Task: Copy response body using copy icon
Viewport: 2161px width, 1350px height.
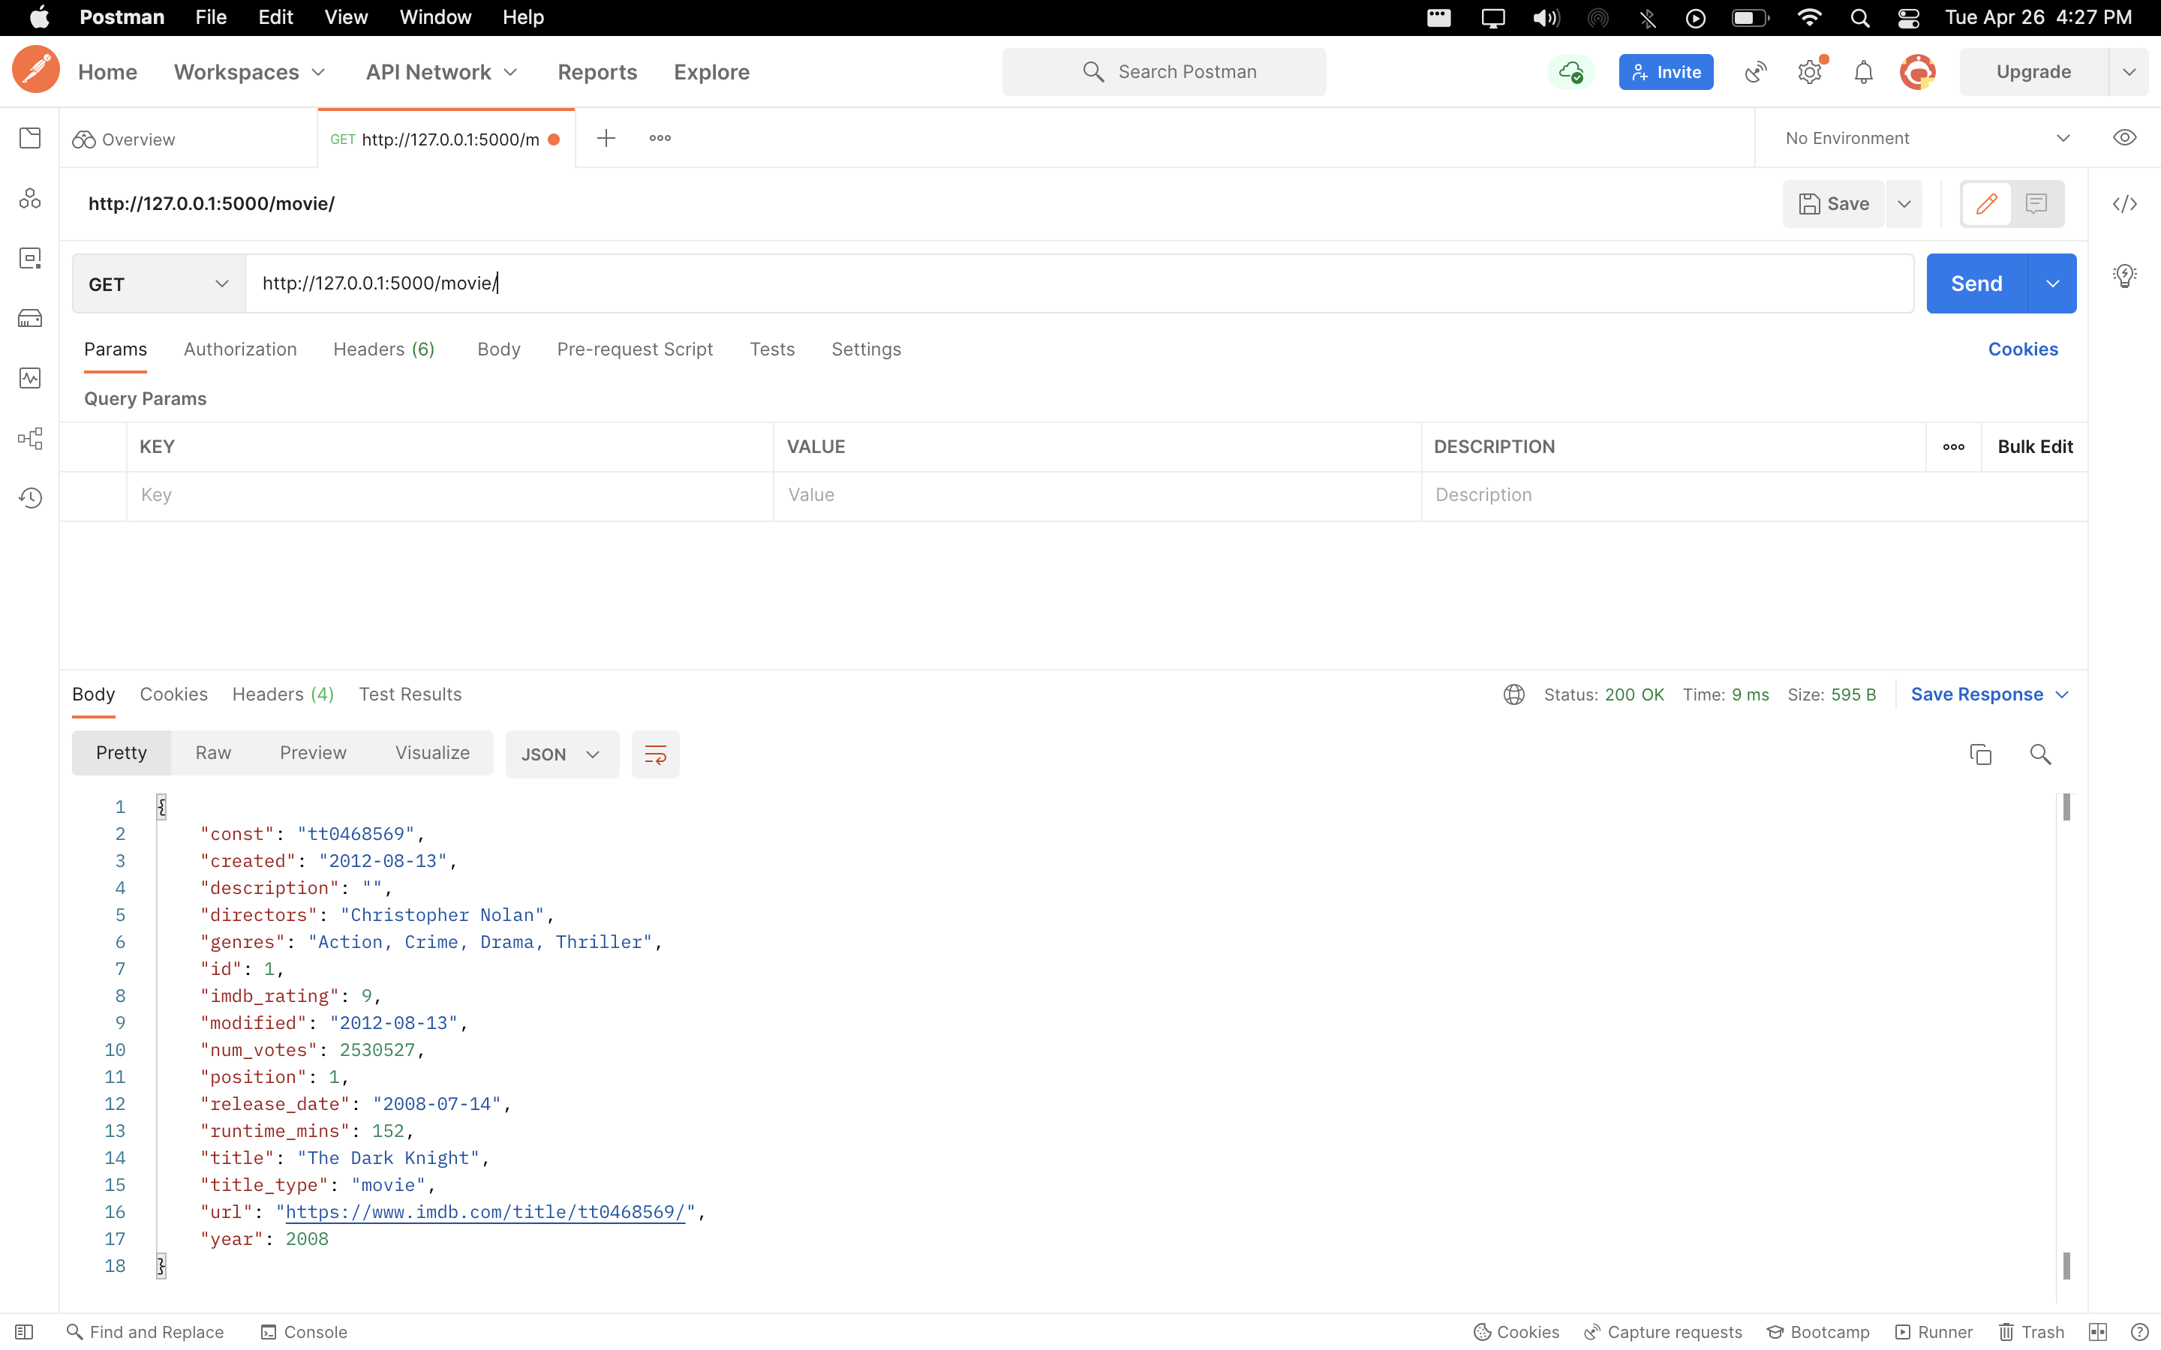Action: 1979,754
